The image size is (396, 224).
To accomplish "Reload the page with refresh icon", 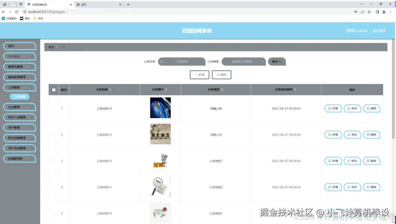I will click(17, 12).
